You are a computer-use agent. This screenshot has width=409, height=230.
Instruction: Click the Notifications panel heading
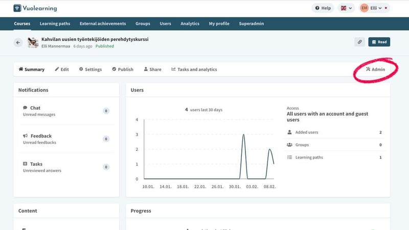[x=33, y=90]
